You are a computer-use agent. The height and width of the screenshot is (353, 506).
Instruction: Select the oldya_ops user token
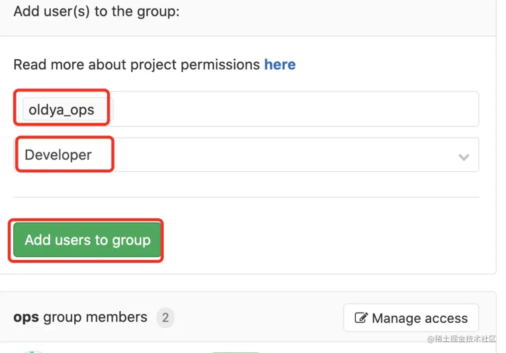[61, 110]
